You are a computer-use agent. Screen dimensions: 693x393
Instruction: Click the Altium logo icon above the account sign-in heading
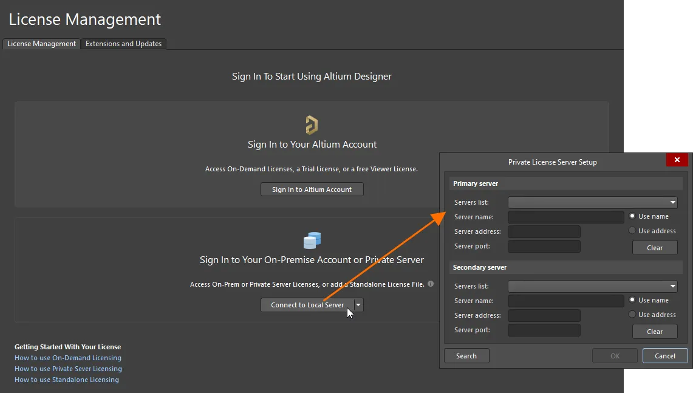(312, 125)
